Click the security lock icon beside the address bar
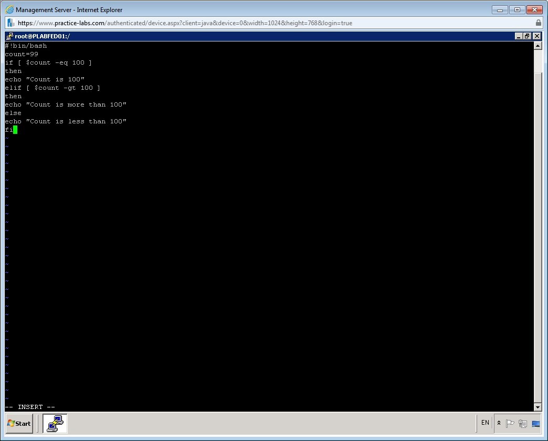 click(538, 23)
